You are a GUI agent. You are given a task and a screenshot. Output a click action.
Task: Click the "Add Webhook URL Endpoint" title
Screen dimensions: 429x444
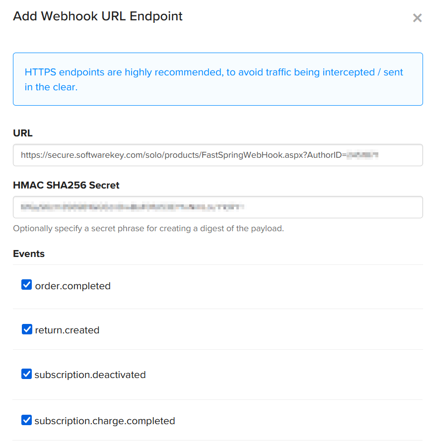coord(98,16)
